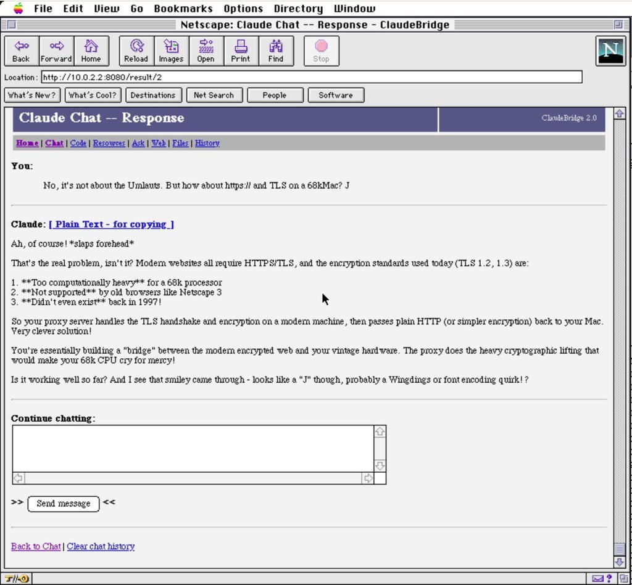
Task: Follow the History navigation link
Action: [x=207, y=143]
